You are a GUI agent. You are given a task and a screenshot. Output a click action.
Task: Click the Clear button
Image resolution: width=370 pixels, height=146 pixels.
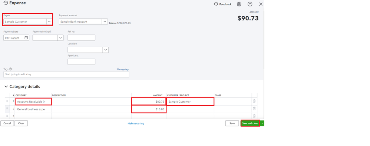point(21,123)
